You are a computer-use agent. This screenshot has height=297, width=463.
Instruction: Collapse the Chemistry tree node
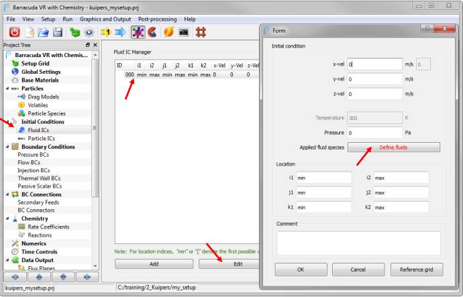tap(7, 219)
